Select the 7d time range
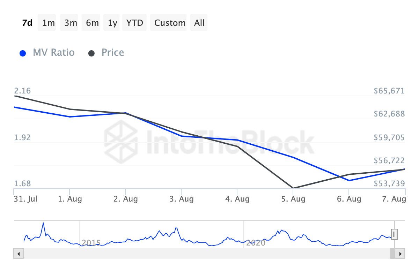The image size is (419, 279). point(27,23)
